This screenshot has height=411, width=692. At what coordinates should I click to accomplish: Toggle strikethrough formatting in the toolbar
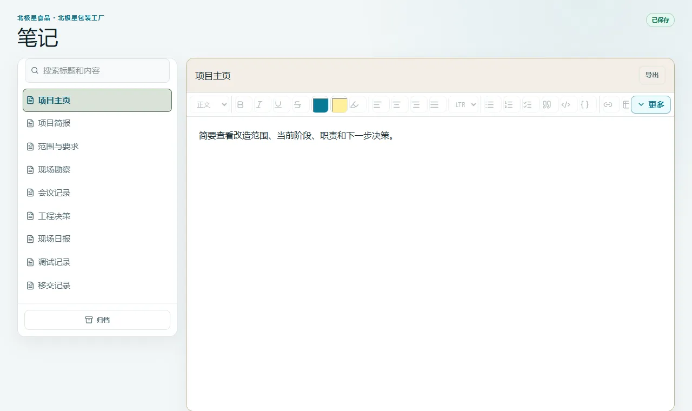297,105
